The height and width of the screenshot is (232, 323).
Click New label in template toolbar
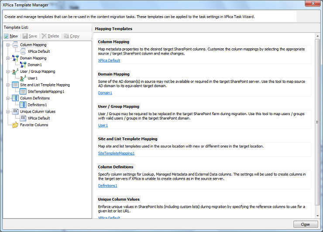(x=14, y=36)
